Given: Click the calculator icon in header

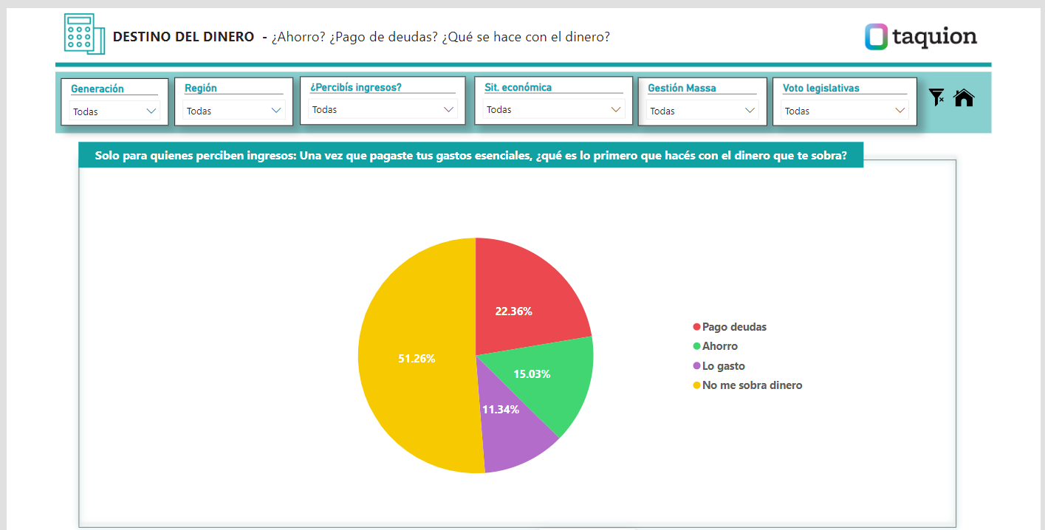Looking at the screenshot, I should [80, 34].
